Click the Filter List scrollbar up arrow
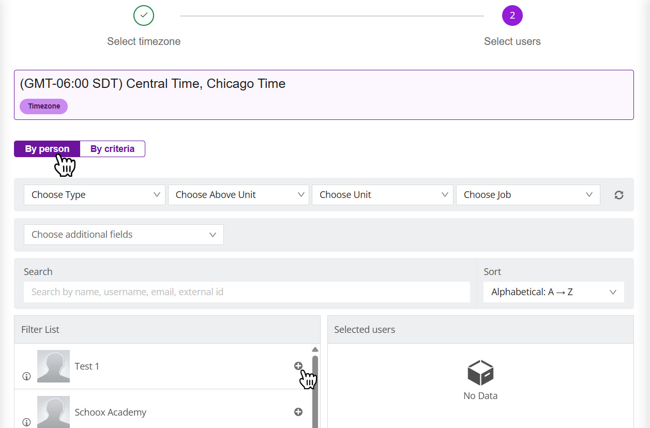 click(315, 349)
